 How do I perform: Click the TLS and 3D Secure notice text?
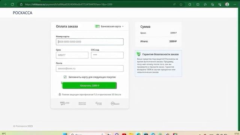click(x=91, y=94)
